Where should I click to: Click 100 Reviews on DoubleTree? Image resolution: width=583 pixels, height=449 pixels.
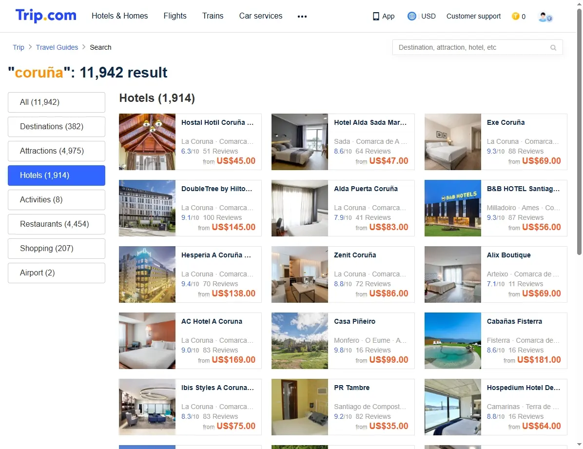pyautogui.click(x=222, y=217)
